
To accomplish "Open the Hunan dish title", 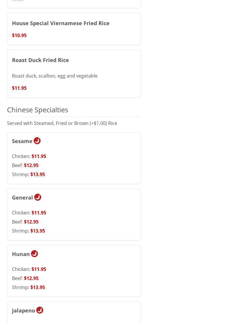I will coord(21,254).
